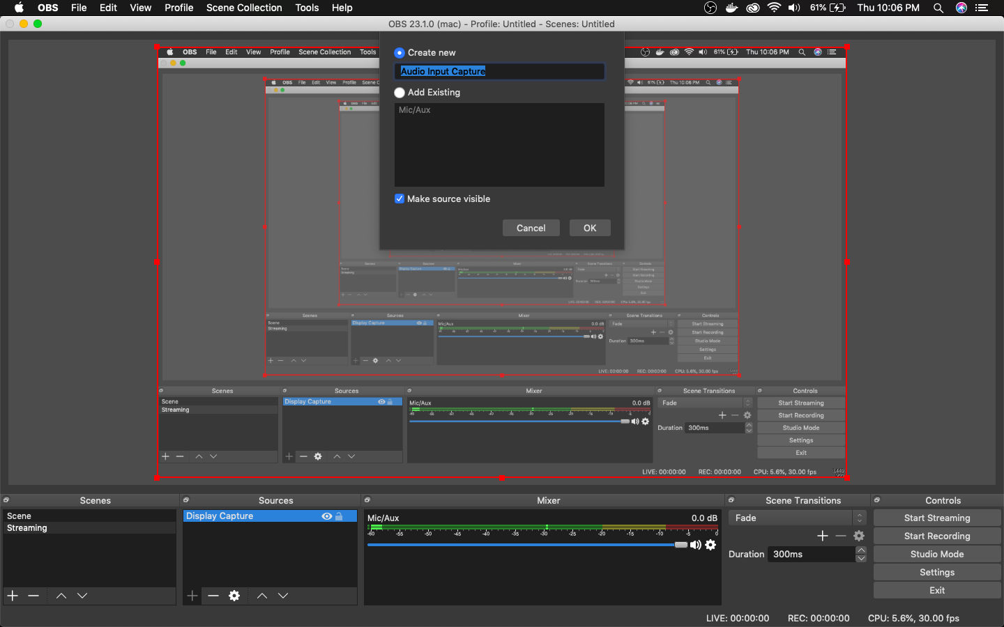The image size is (1004, 627).
Task: Remove the scene transition with the minus icon
Action: point(841,536)
